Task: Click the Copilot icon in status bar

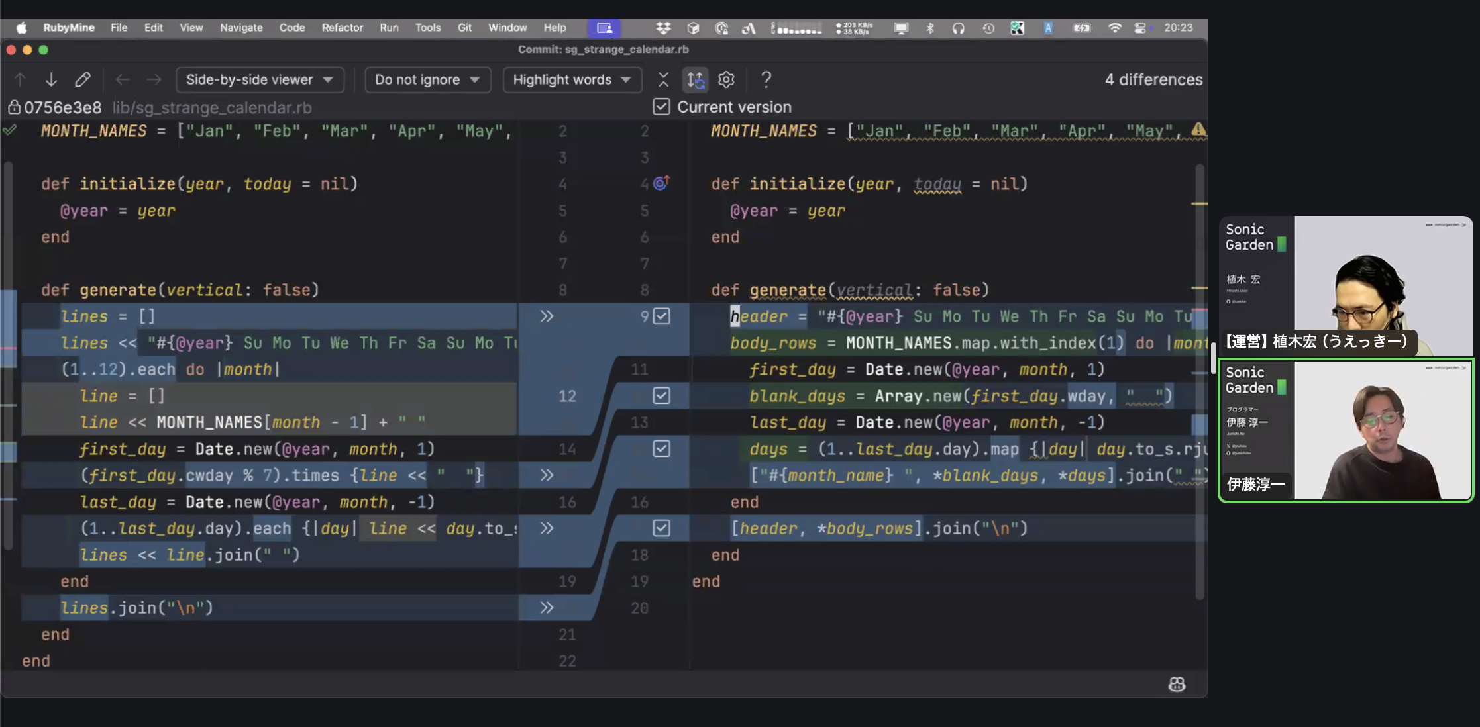Action: pyautogui.click(x=1177, y=684)
